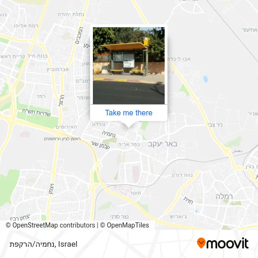This screenshot has height=258, width=258.
Task: Click the Moovit orange pin icon
Action: click(x=201, y=243)
